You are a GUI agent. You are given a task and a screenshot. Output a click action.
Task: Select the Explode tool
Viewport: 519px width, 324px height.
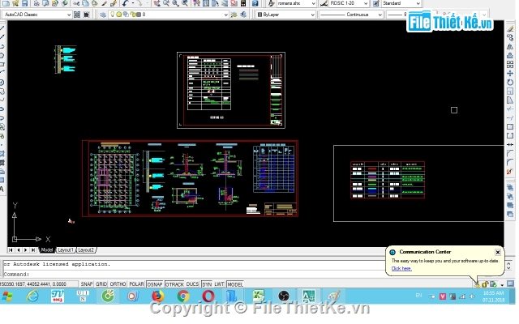pos(510,172)
